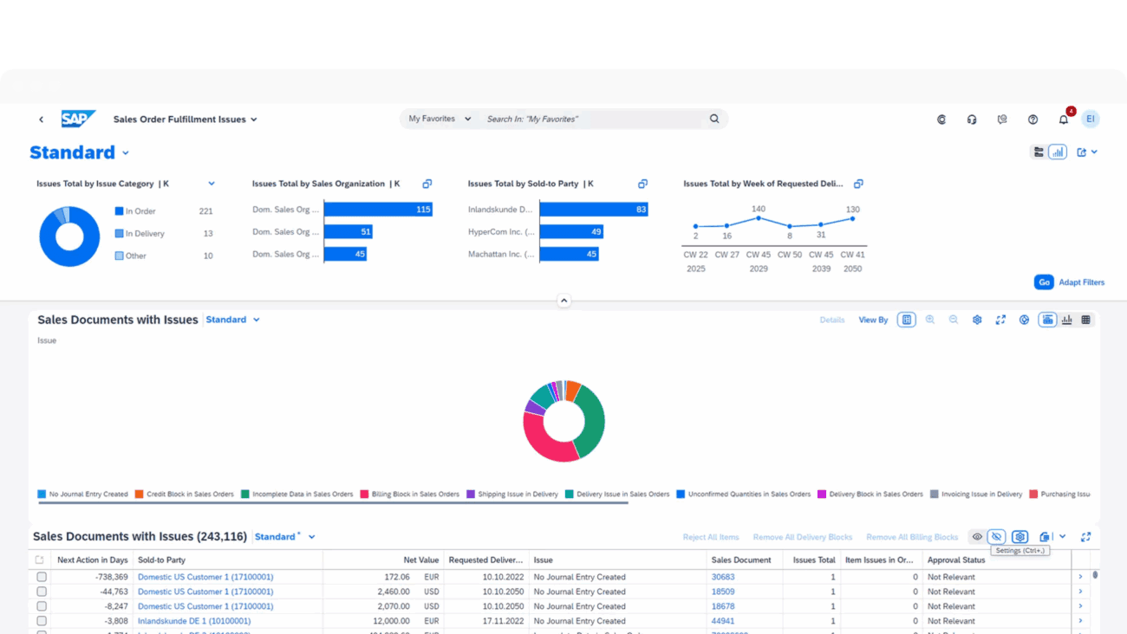The image size is (1127, 634).
Task: Click chart zoom in icon
Action: click(930, 320)
